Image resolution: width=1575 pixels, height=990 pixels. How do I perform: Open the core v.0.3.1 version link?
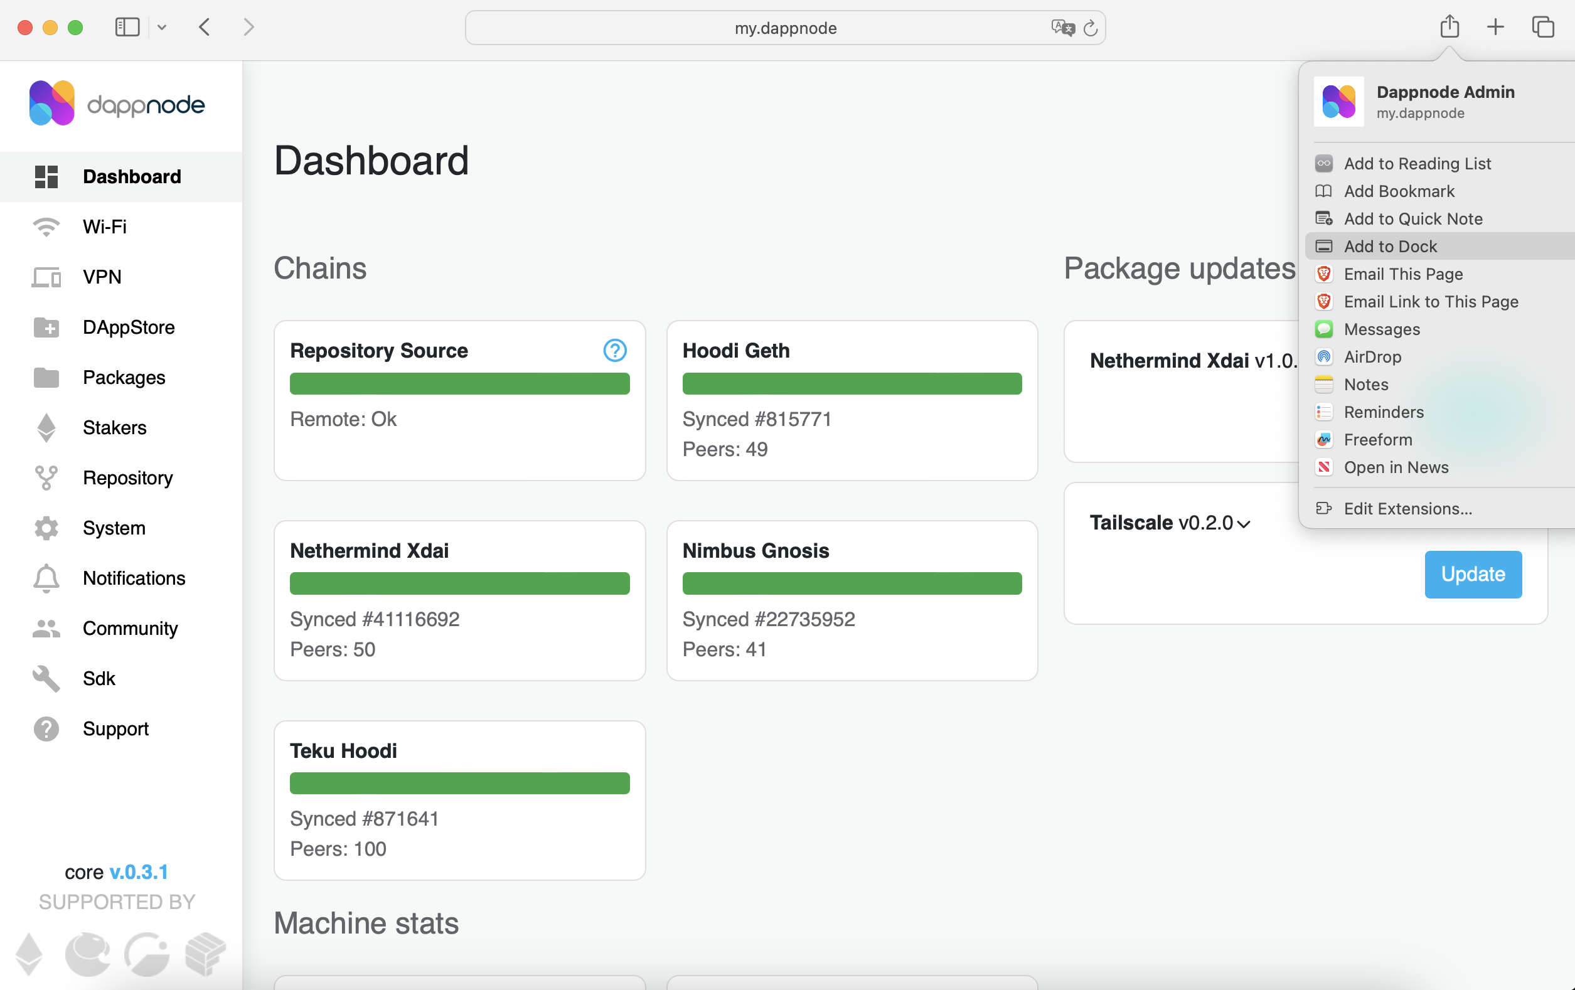point(139,871)
